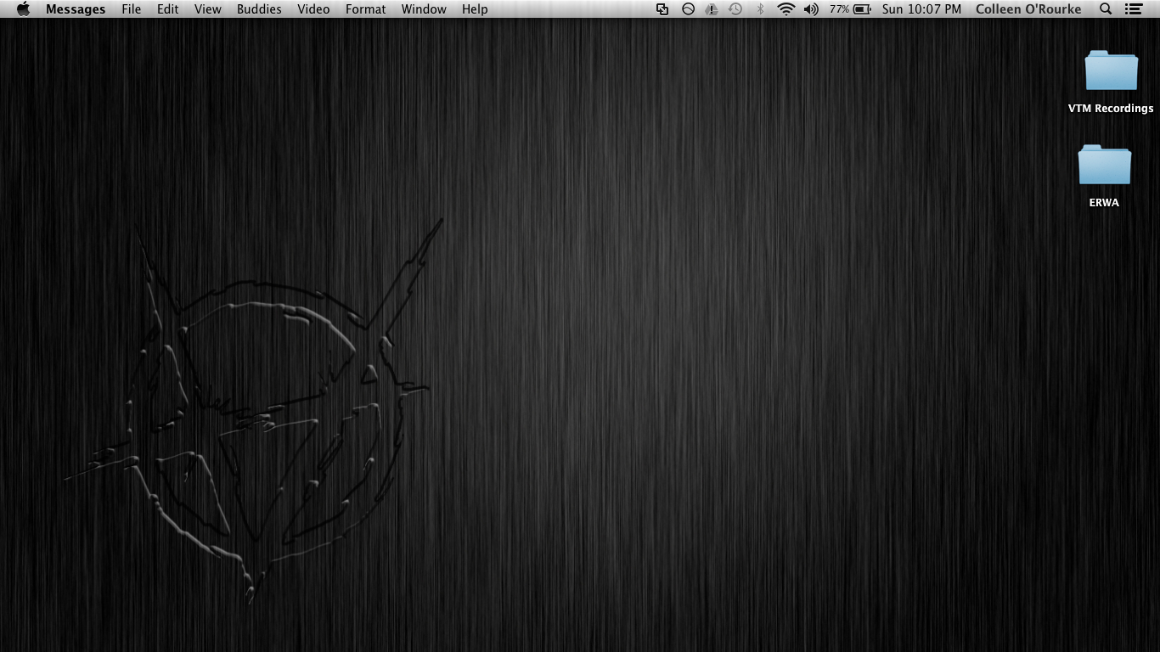The width and height of the screenshot is (1160, 652).
Task: Open the Video menu
Action: click(x=313, y=9)
